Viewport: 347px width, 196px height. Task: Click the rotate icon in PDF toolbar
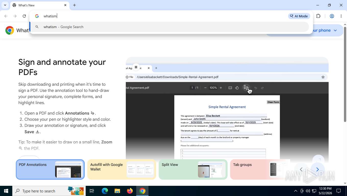pos(237,88)
